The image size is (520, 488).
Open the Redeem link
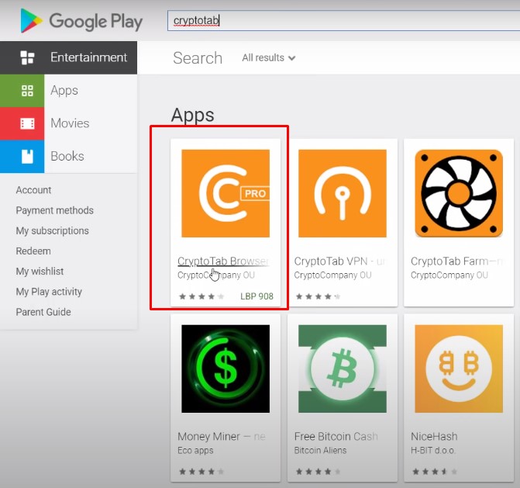click(33, 251)
